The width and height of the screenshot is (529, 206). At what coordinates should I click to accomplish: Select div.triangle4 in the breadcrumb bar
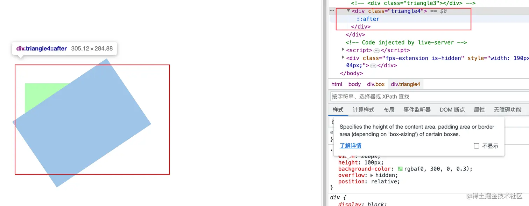pos(405,84)
